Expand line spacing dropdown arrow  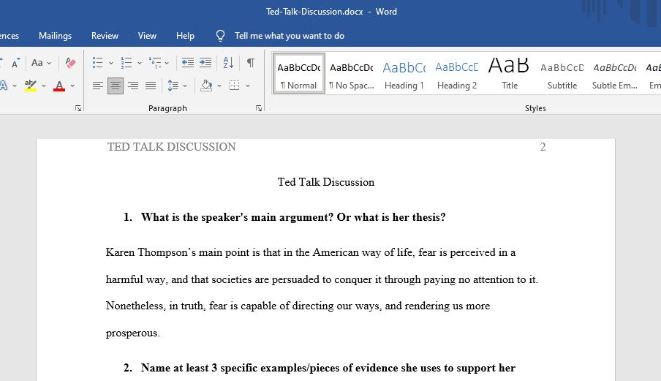click(x=185, y=86)
